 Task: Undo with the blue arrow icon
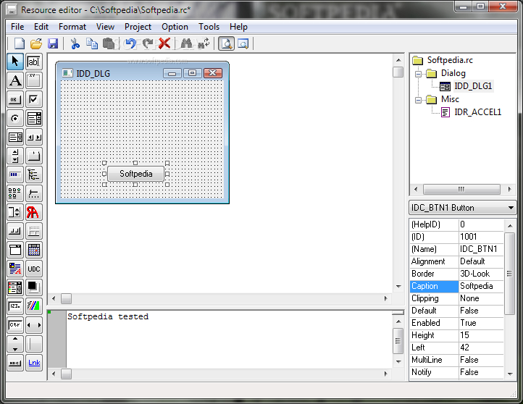coord(130,43)
